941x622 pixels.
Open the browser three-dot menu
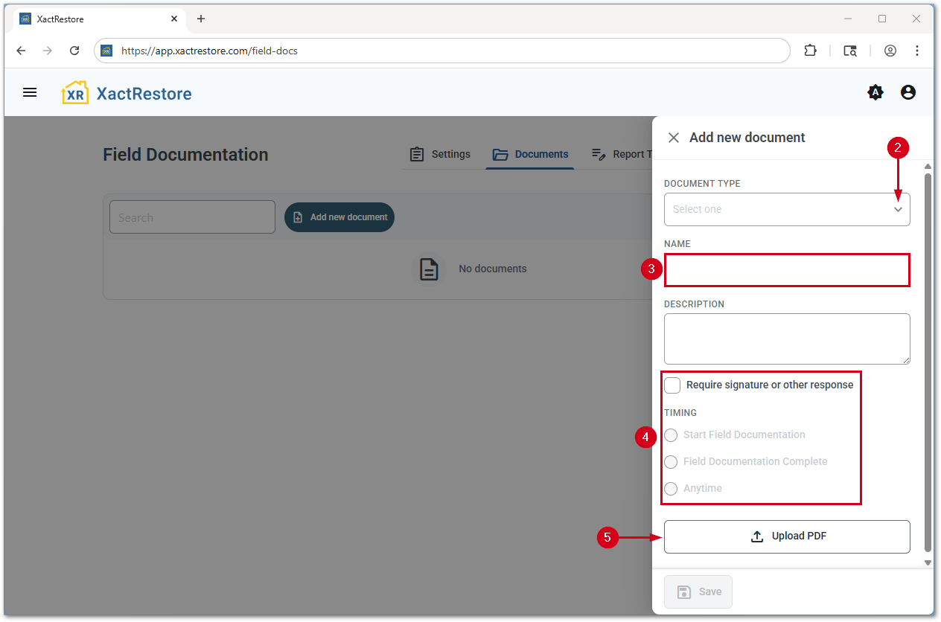[917, 51]
